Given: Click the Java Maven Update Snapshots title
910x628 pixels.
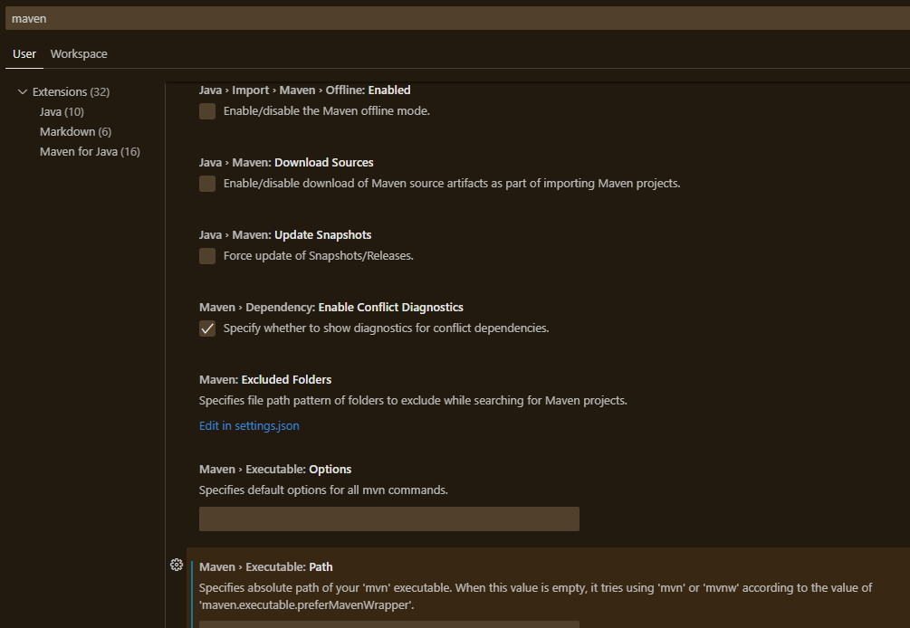Looking at the screenshot, I should pyautogui.click(x=285, y=235).
